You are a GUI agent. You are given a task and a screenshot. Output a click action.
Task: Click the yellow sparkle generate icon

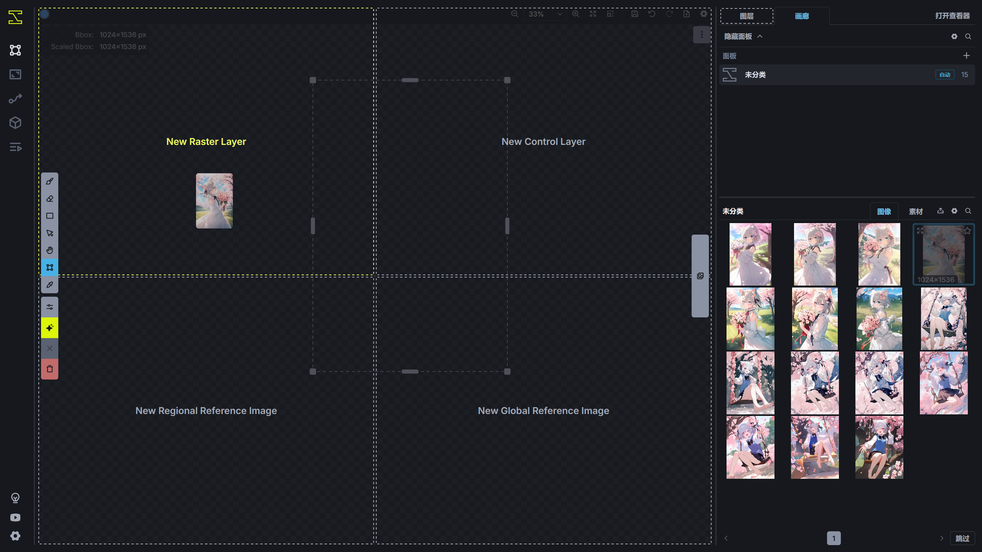49,328
